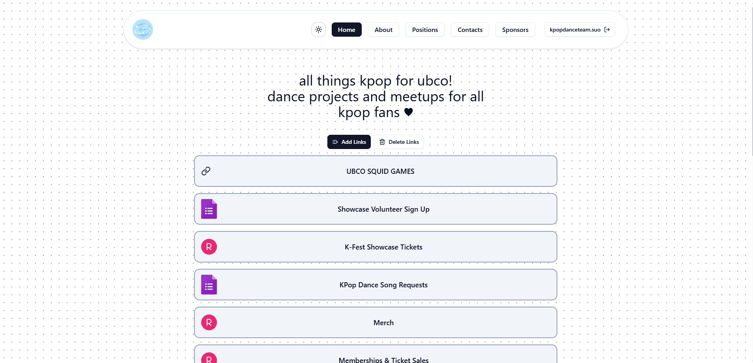Image resolution: width=753 pixels, height=363 pixels.
Task: Click the chain link icon on UBCO SQUID GAMES
Action: pos(206,171)
